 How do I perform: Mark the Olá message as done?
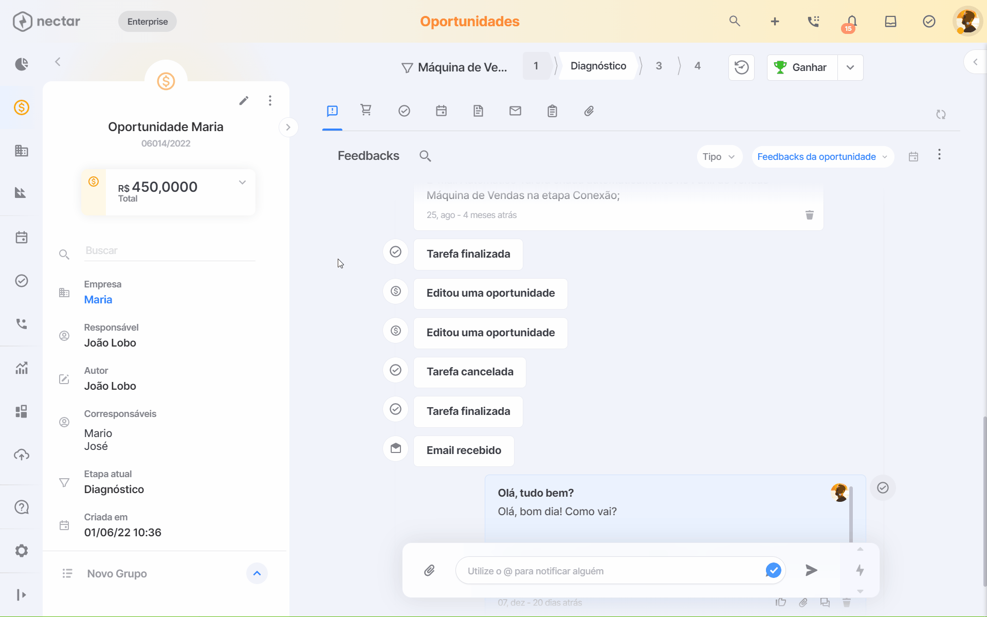(883, 487)
